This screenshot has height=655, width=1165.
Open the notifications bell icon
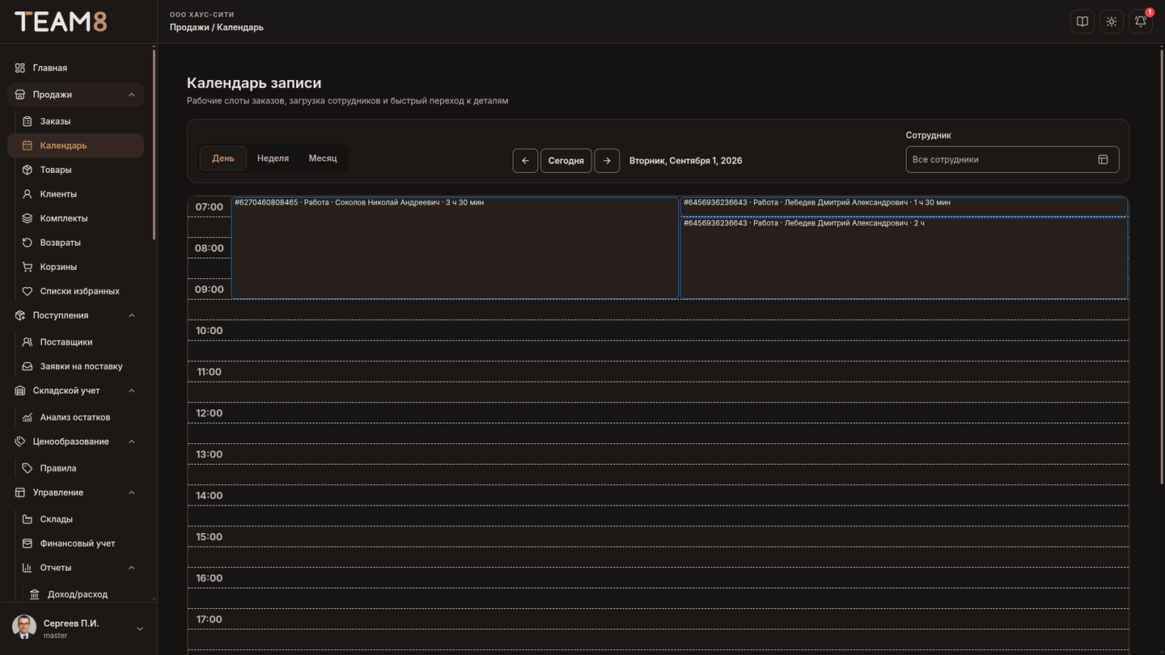(1141, 22)
